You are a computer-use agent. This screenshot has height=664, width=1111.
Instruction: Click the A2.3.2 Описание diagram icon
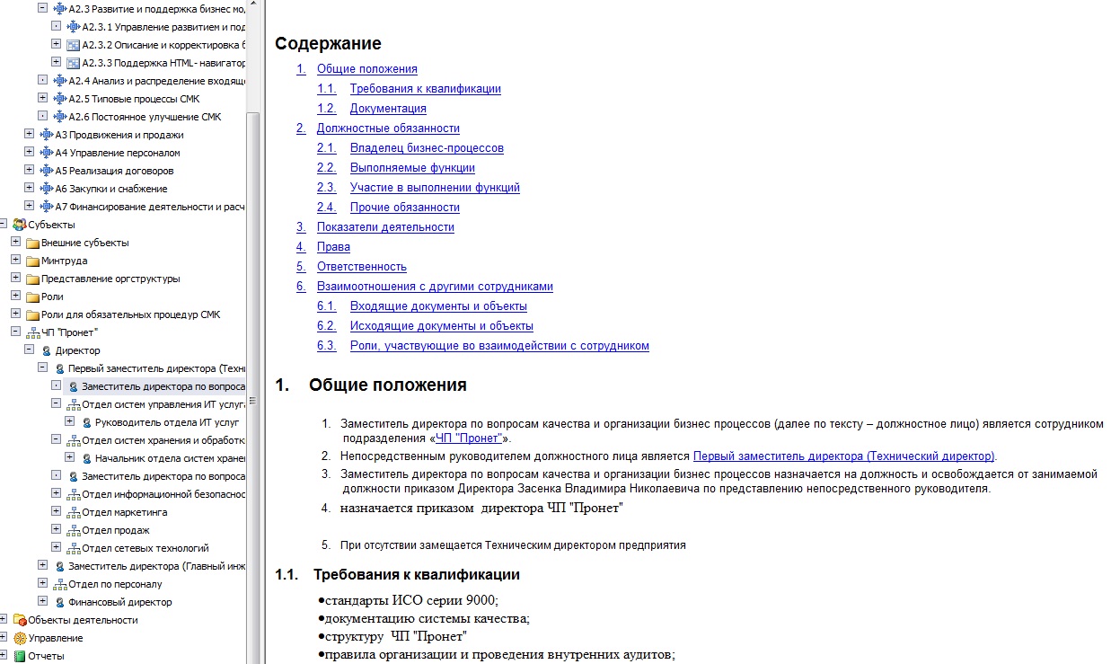coord(74,45)
